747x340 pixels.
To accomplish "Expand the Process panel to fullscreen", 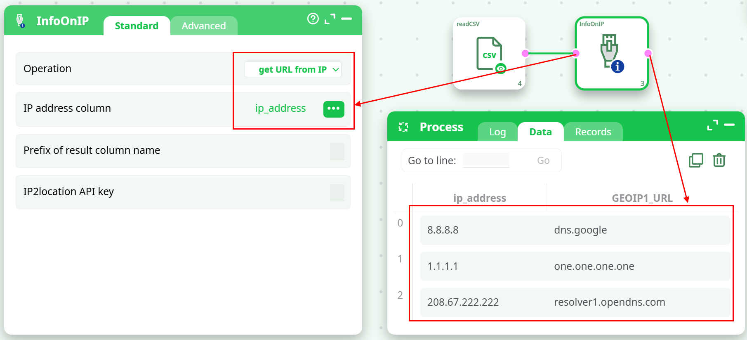I will tap(712, 125).
